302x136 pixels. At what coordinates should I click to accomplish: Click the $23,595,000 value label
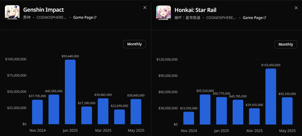click(189, 108)
